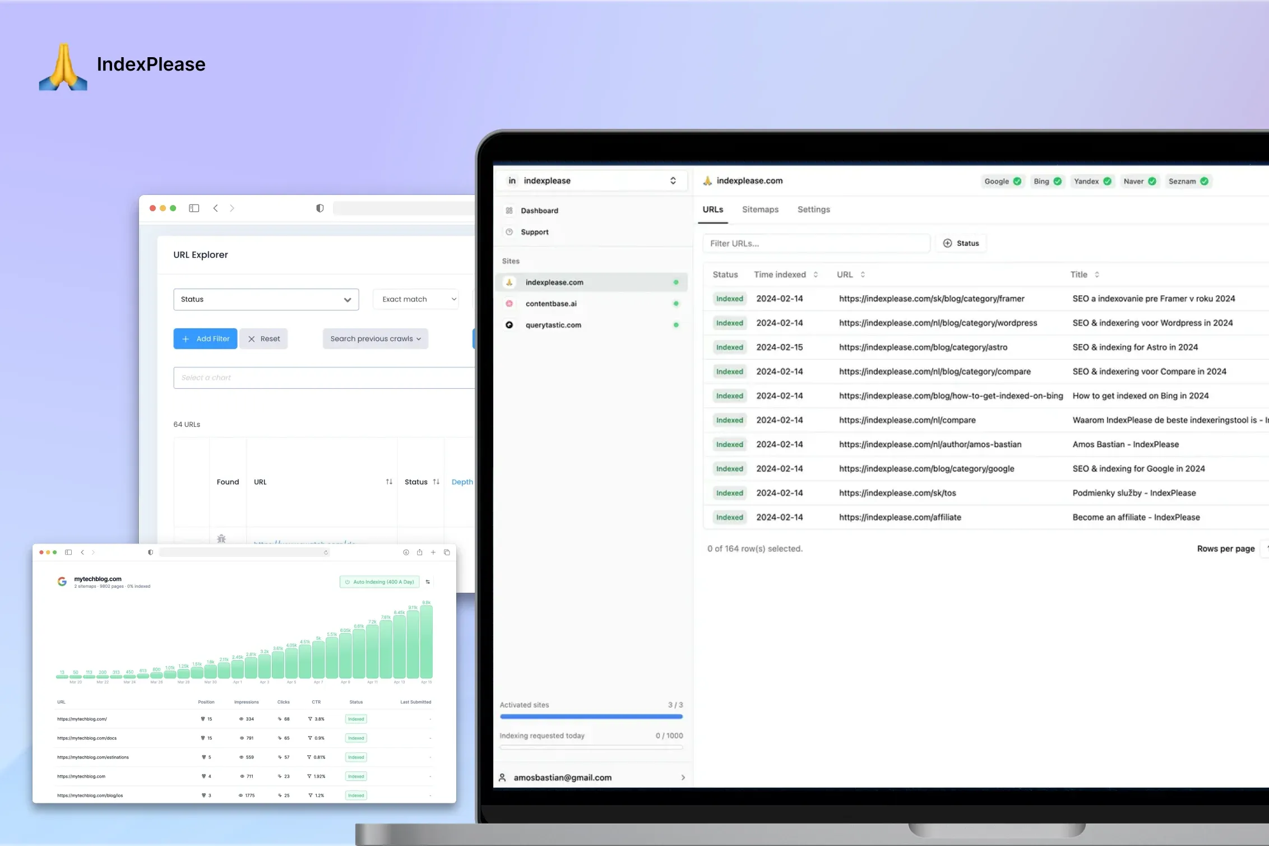Go forward in URL Explorer browser window
This screenshot has width=1269, height=846.
(232, 208)
